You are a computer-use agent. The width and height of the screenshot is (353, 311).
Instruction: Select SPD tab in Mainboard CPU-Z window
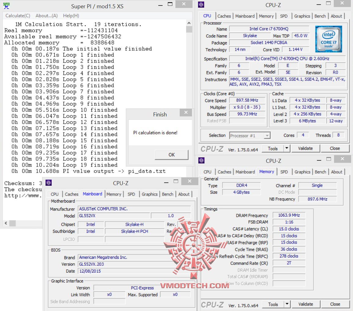(131, 194)
